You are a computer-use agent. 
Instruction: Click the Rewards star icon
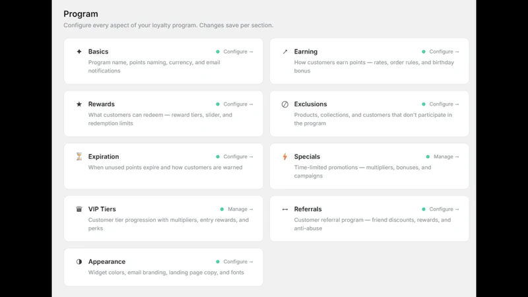79,104
